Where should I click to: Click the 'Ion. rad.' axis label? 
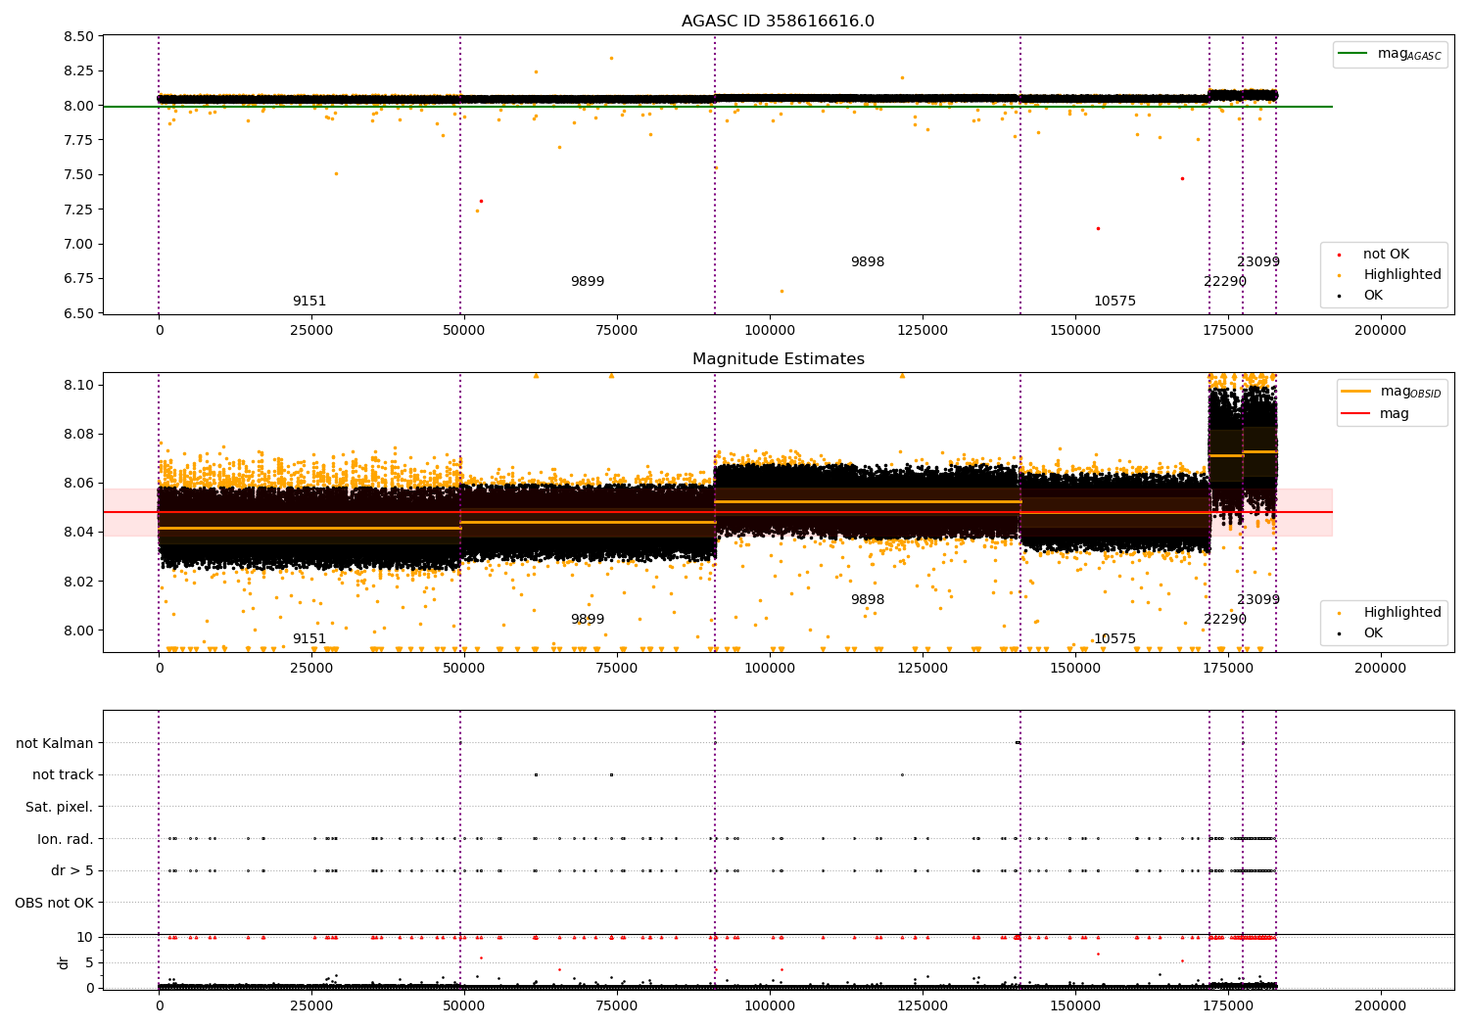[66, 839]
